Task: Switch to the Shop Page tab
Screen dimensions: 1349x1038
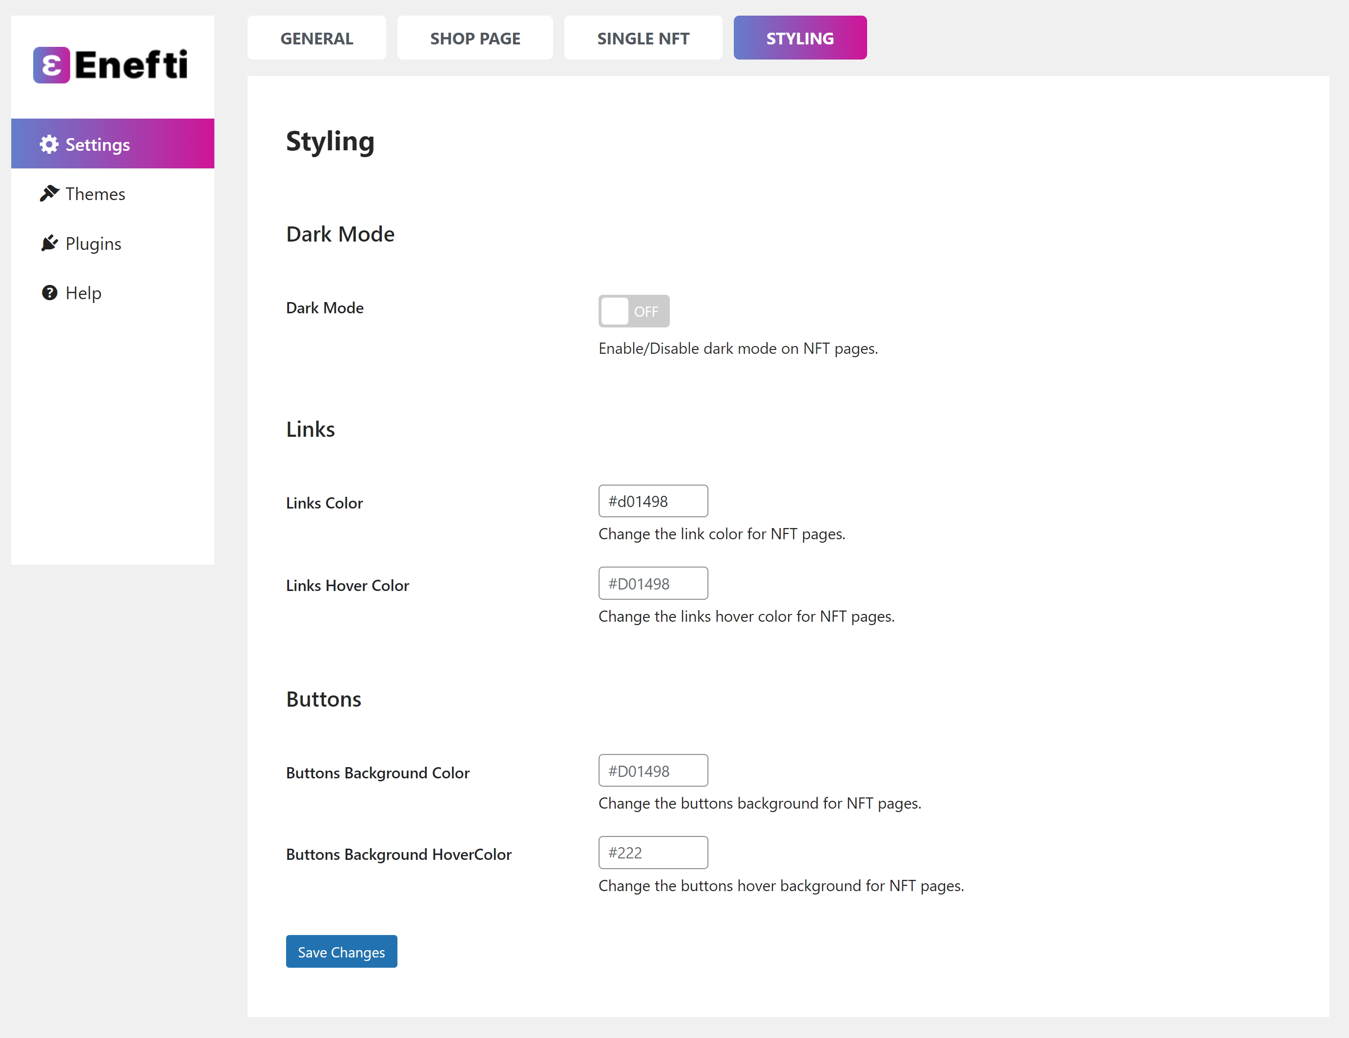Action: point(475,38)
